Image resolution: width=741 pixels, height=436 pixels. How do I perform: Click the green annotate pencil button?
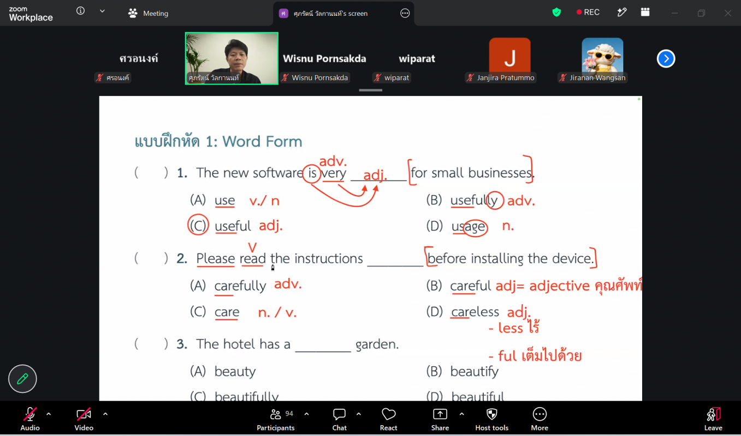(x=22, y=379)
